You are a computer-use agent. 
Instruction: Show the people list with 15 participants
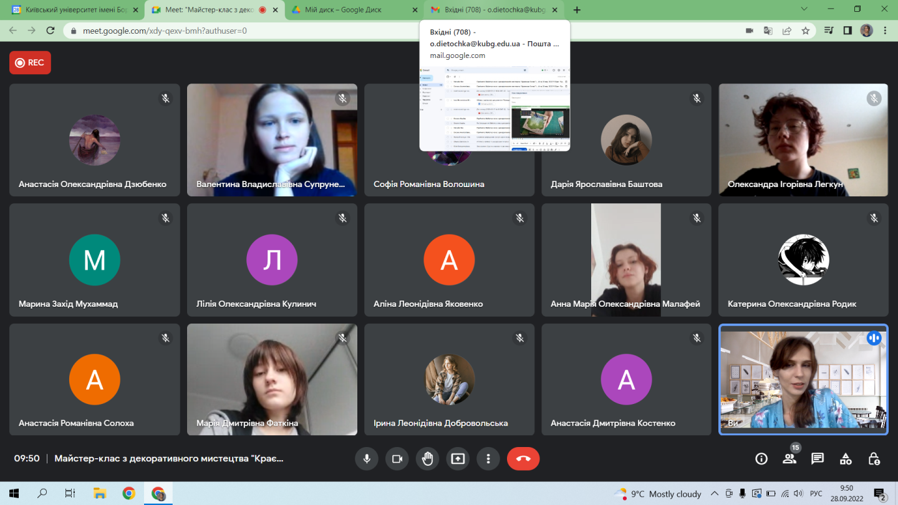[789, 459]
